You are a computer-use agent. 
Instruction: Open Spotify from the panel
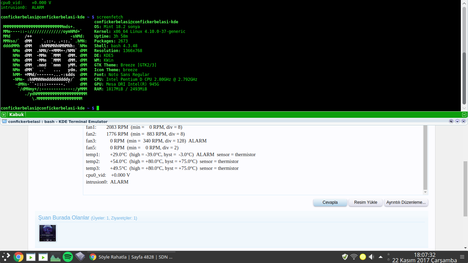pyautogui.click(x=68, y=257)
